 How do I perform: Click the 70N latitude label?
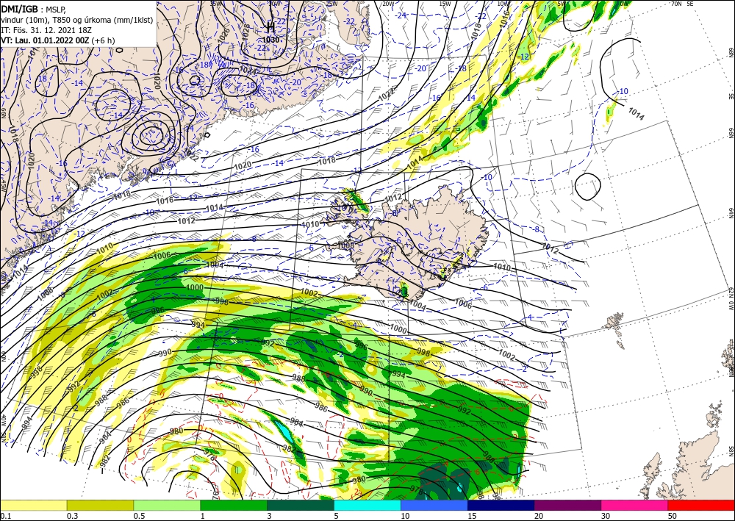point(676,3)
